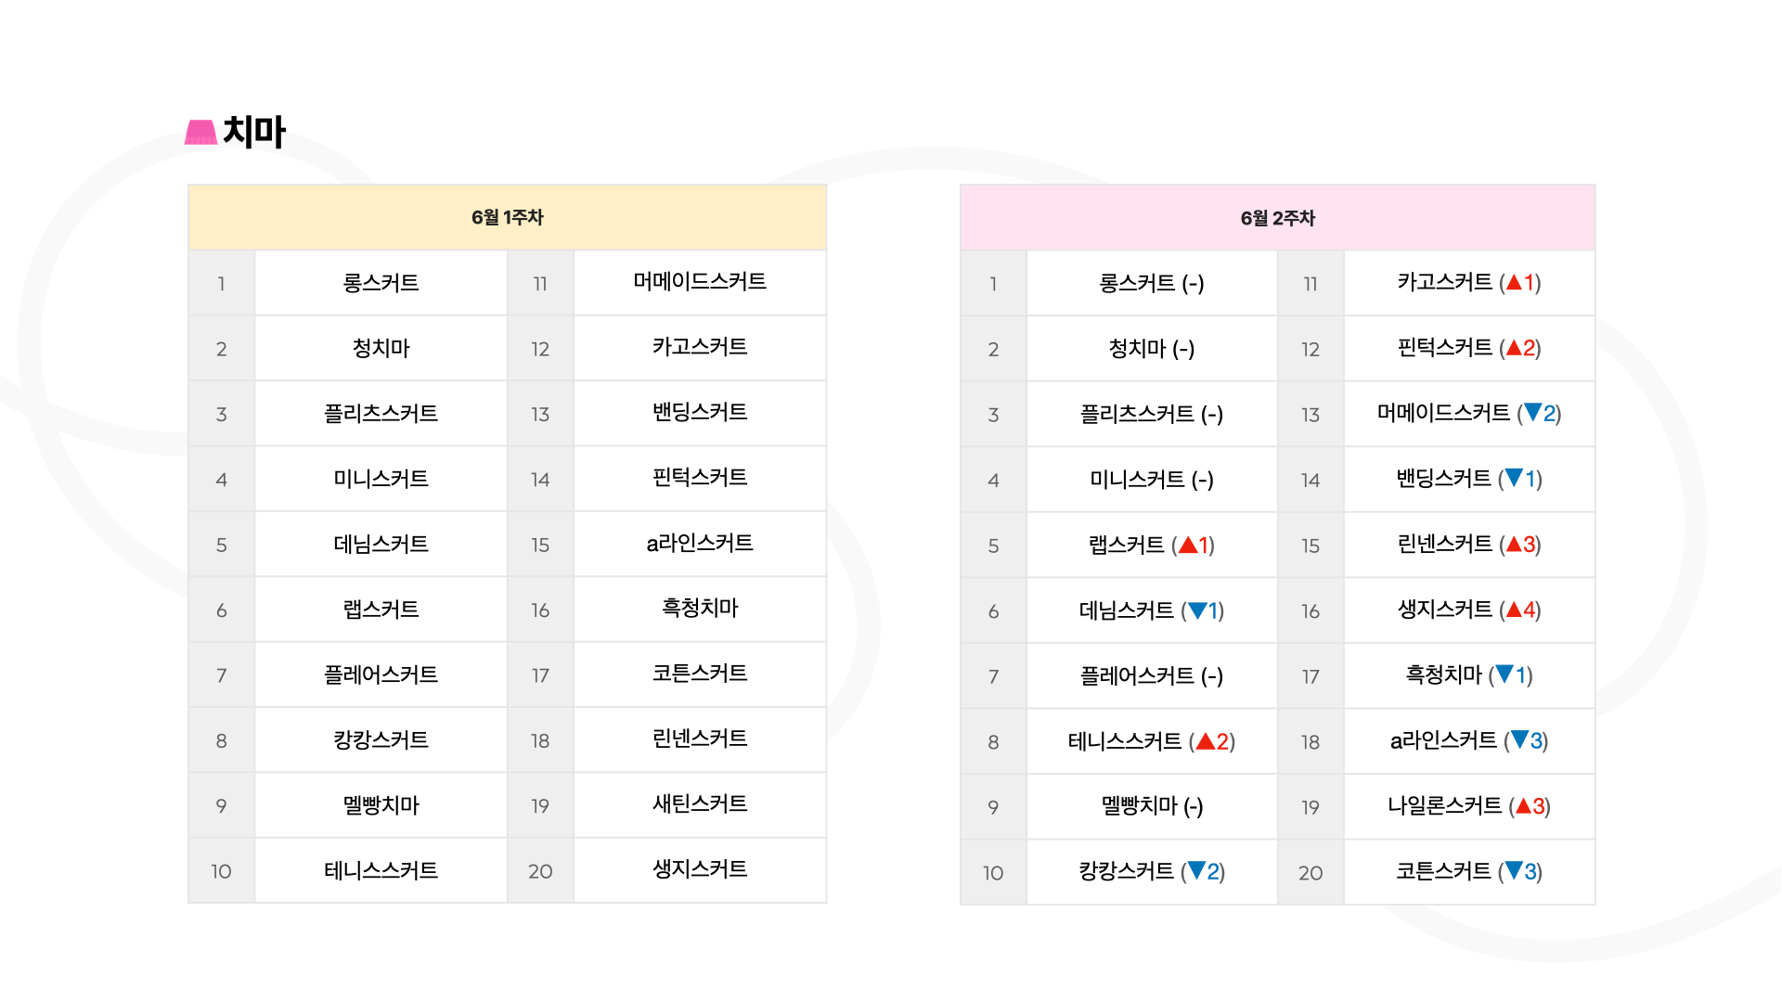The height and width of the screenshot is (1002, 1782).
Task: Click the red up arrow by 나일론스커트
Action: click(1523, 805)
